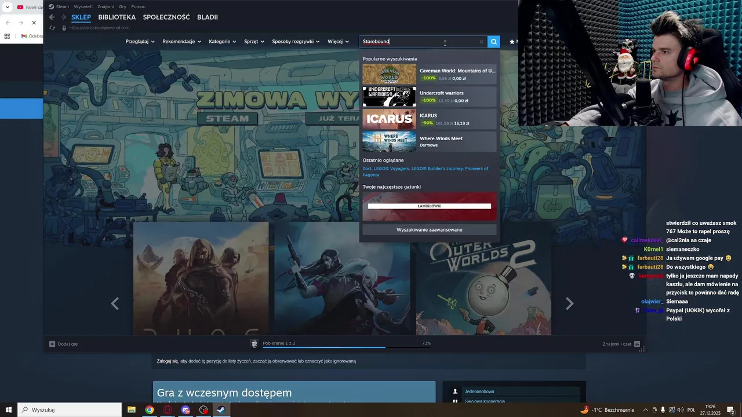Expand the Przeglądaj dropdown
Image resolution: width=742 pixels, height=417 pixels.
click(x=140, y=42)
